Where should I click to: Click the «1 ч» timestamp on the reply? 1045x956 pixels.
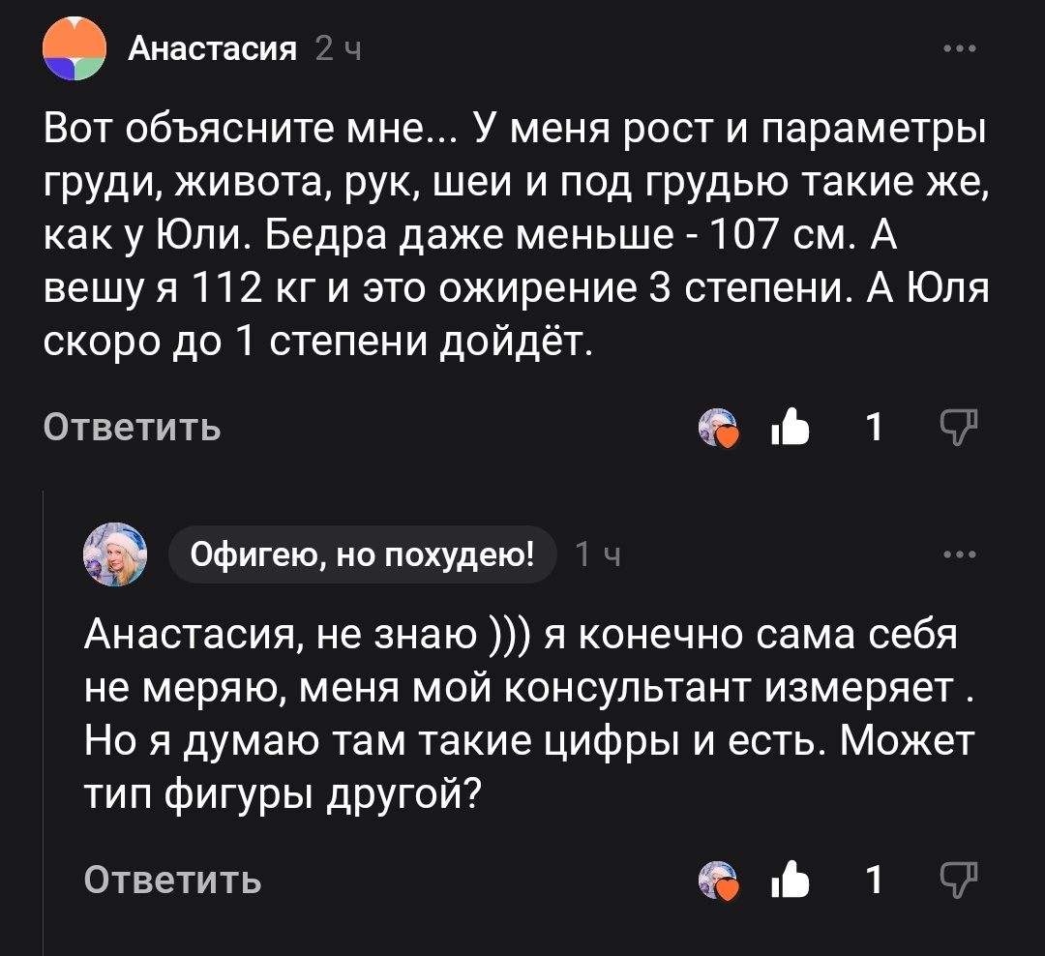(595, 553)
